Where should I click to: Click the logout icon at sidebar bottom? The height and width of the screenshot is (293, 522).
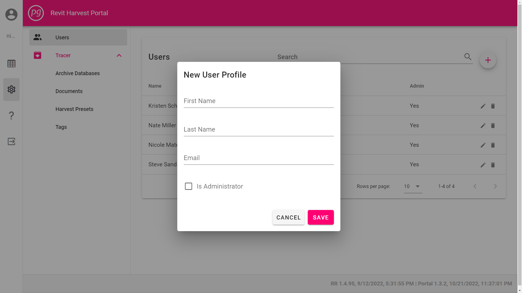point(11,141)
